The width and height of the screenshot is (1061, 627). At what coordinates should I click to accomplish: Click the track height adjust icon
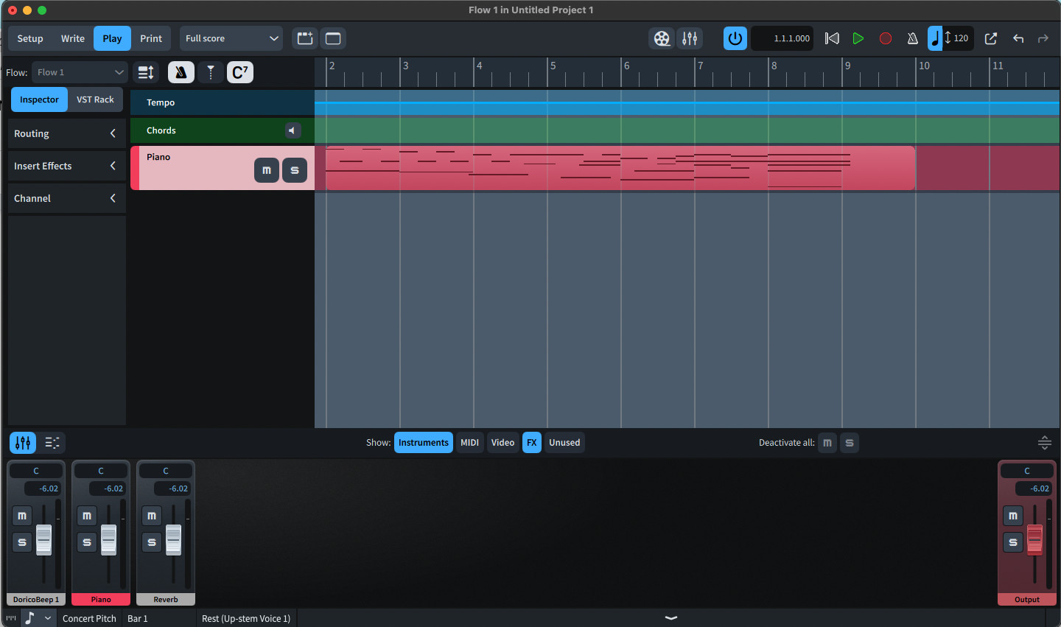pos(146,72)
